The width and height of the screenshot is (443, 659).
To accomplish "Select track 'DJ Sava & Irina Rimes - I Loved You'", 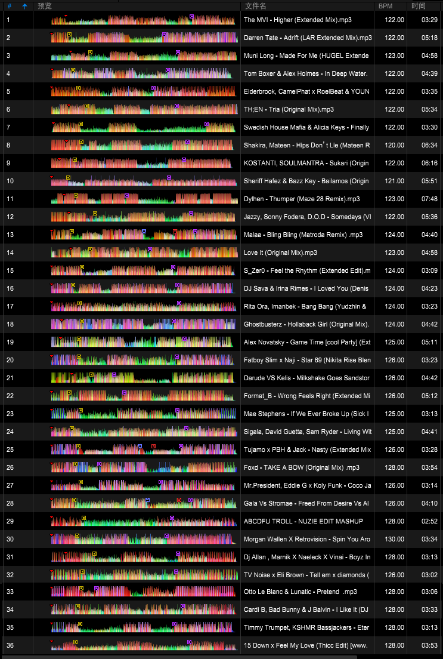I will [x=306, y=289].
